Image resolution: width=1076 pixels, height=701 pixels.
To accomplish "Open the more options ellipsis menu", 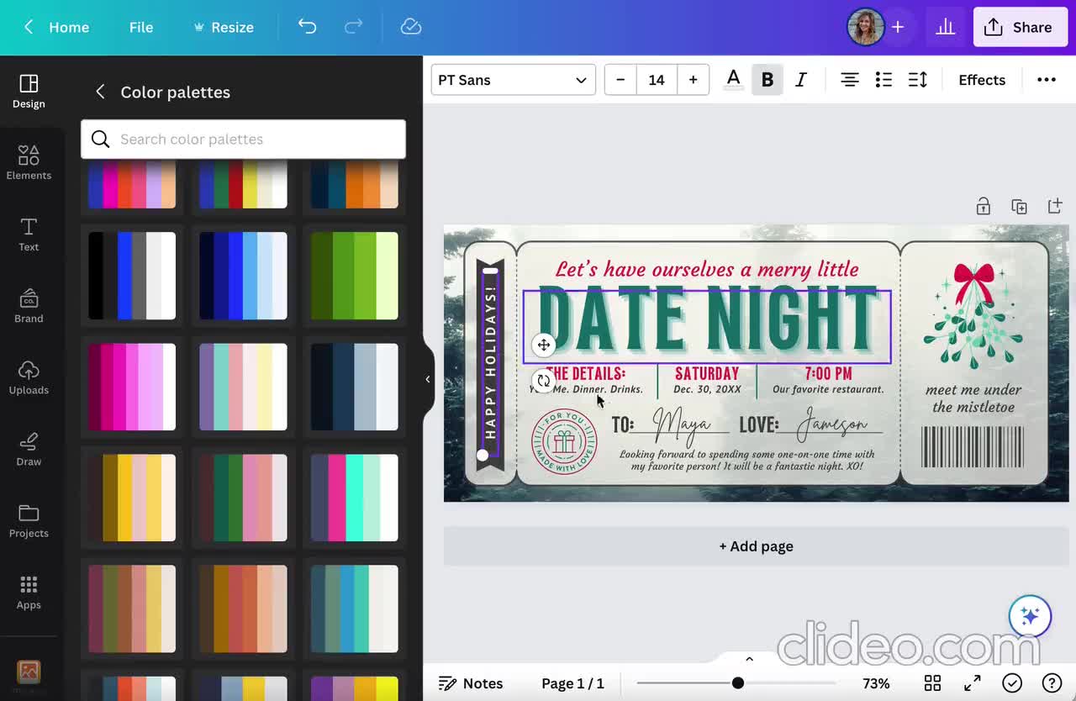I will [1047, 80].
